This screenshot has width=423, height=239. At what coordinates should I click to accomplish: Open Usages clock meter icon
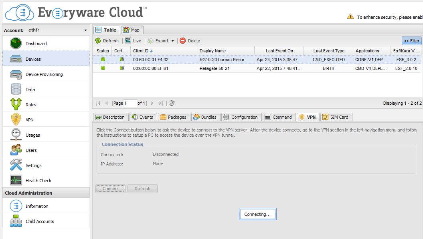pos(16,135)
